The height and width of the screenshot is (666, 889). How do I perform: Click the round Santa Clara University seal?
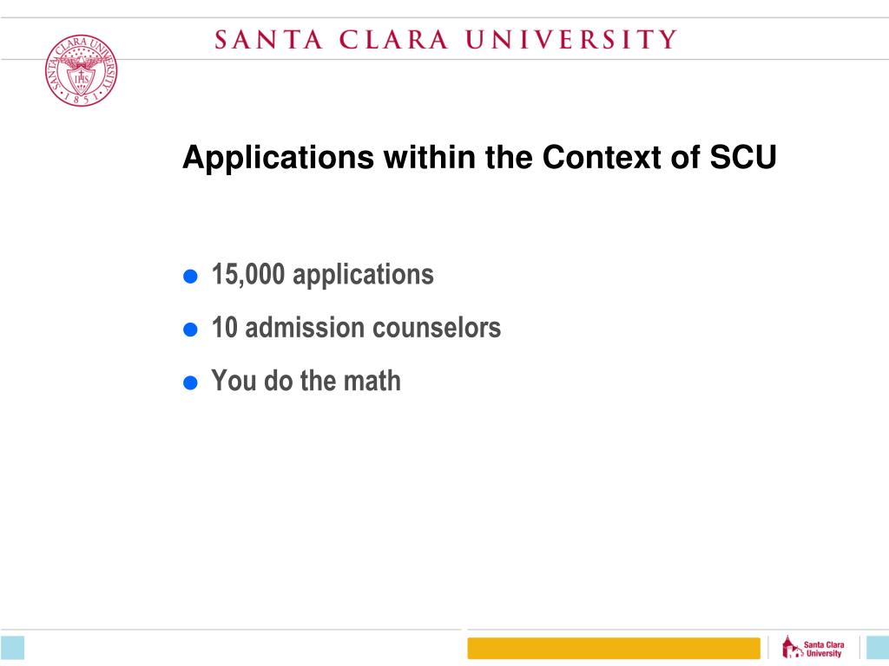tap(81, 70)
